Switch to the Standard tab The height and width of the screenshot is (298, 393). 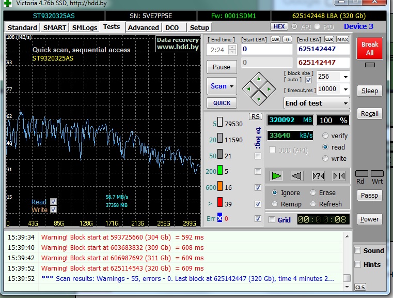click(x=22, y=27)
